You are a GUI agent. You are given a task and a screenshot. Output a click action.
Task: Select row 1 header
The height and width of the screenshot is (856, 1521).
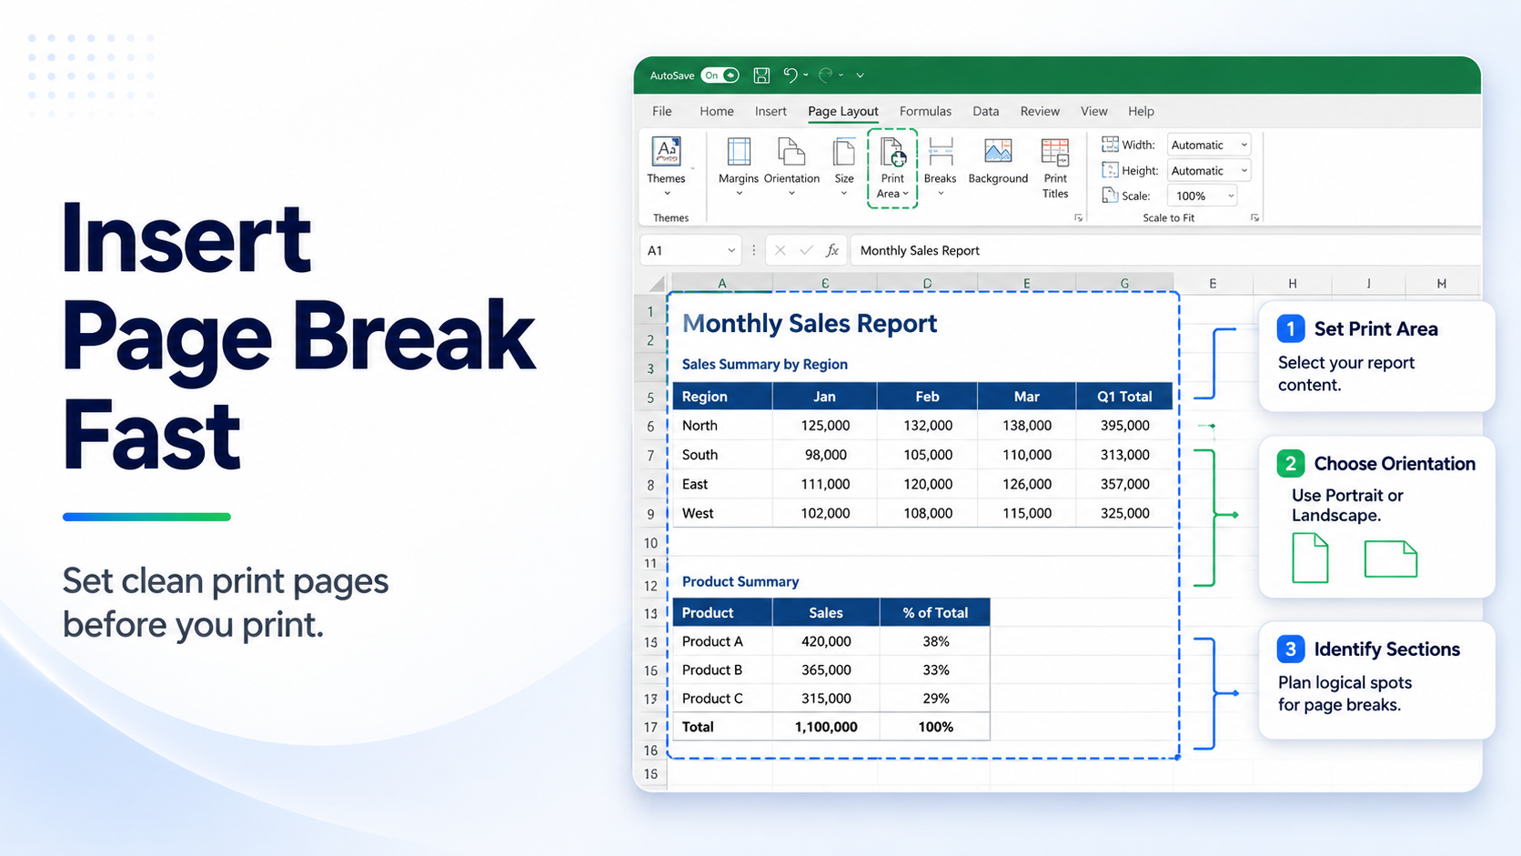650,312
